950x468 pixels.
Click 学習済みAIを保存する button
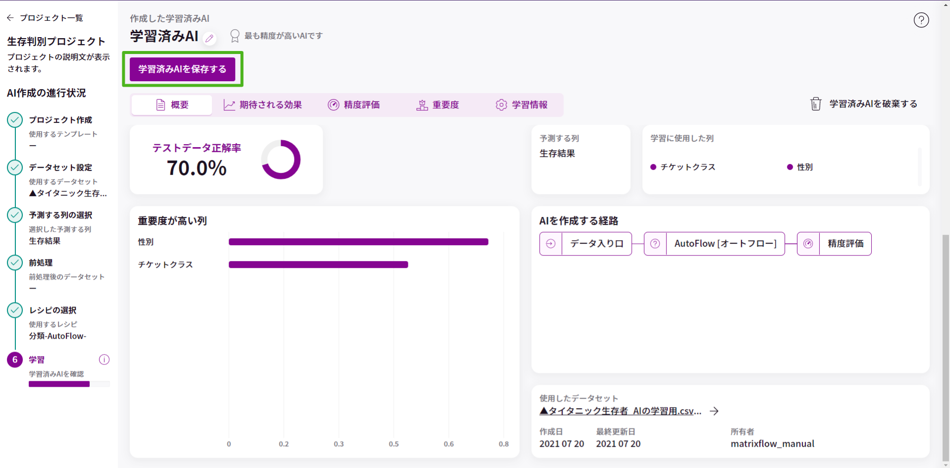pos(182,69)
